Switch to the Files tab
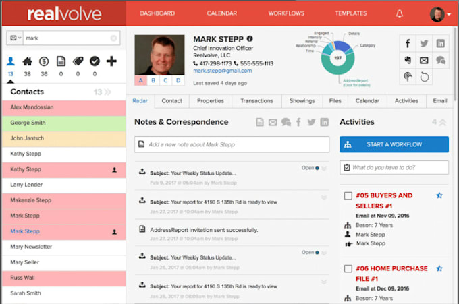The width and height of the screenshot is (459, 304). coord(335,101)
